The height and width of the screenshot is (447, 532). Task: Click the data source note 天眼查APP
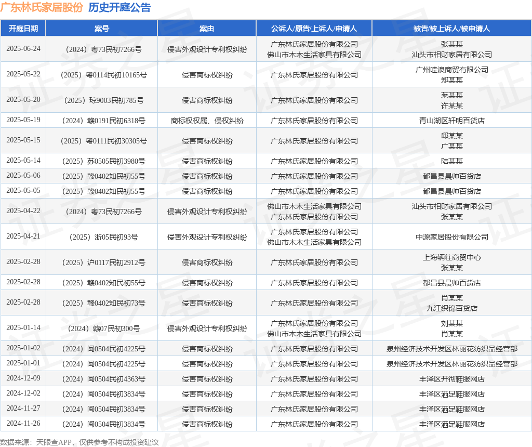click(54, 442)
